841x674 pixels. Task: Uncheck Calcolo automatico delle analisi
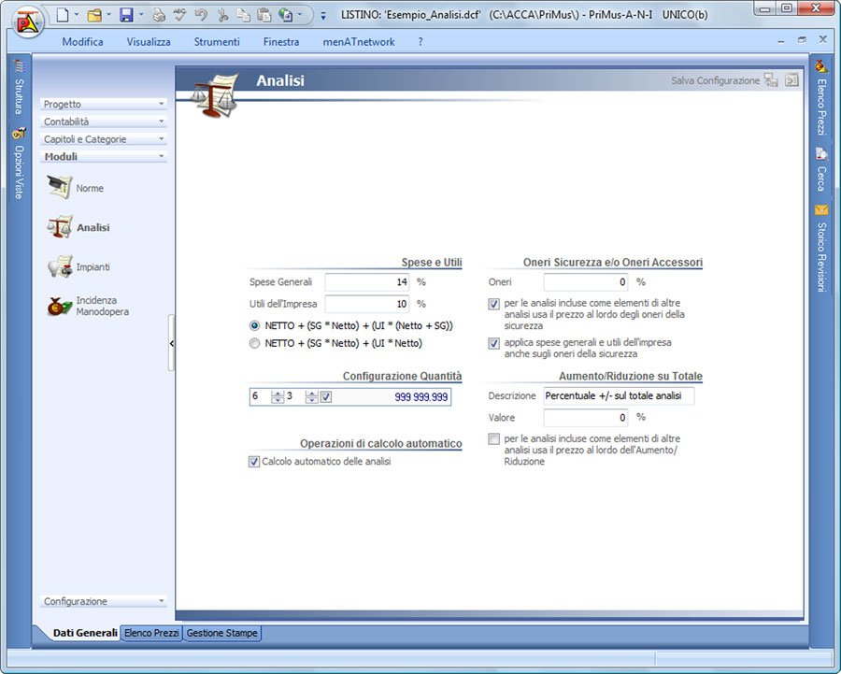tap(254, 461)
